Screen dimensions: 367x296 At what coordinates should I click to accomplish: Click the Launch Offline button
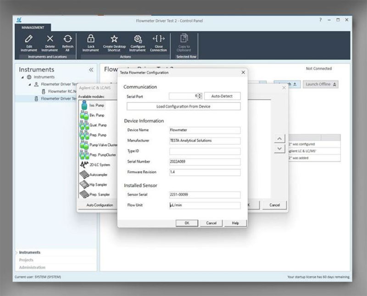320,84
